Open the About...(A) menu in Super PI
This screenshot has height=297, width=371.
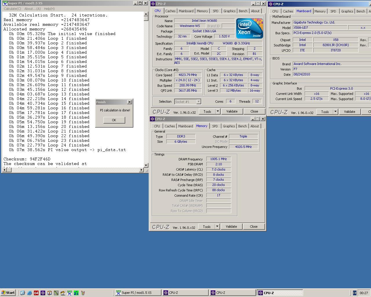point(32,9)
